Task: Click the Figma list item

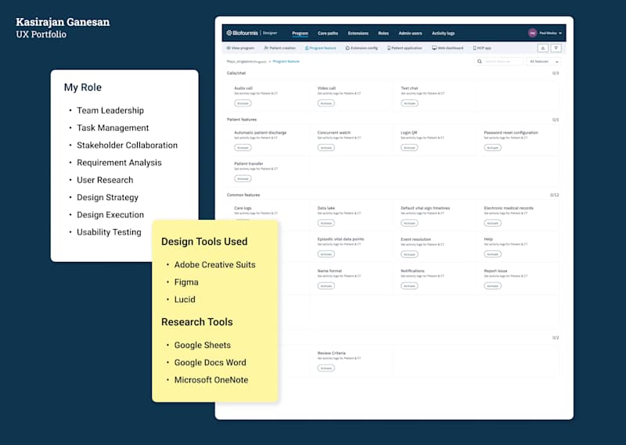Action: tap(186, 282)
